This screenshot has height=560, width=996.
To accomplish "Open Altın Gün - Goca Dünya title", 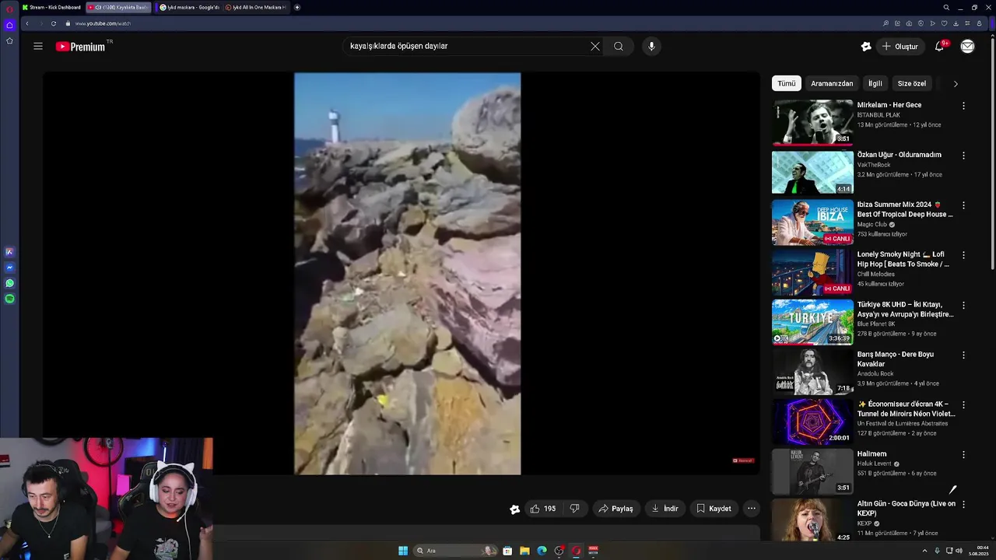I will click(x=907, y=509).
